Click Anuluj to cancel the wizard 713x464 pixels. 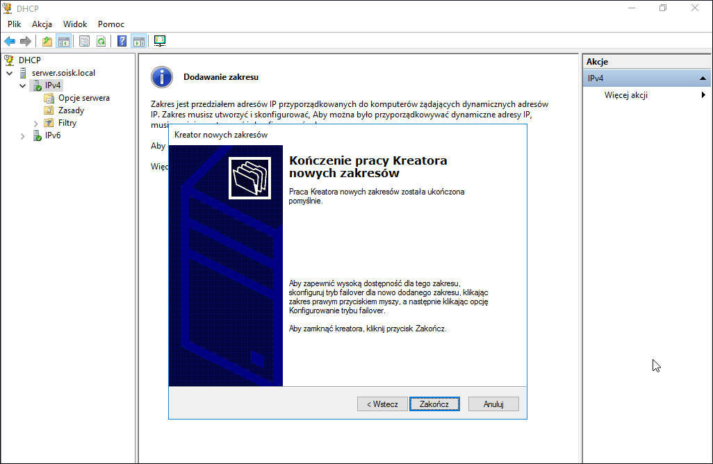point(493,404)
